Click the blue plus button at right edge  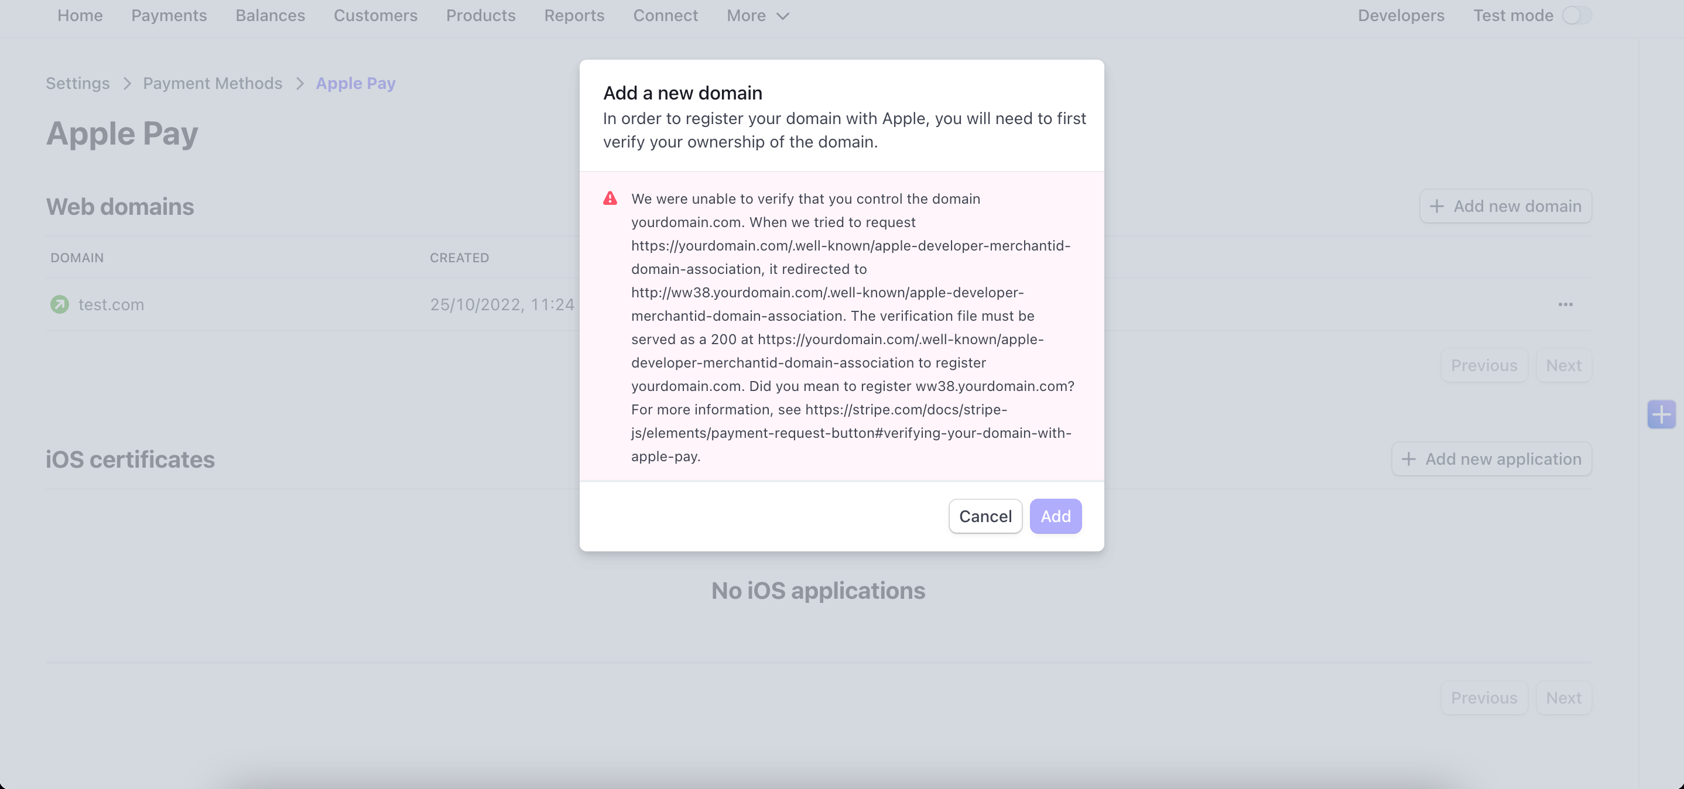[x=1661, y=414]
